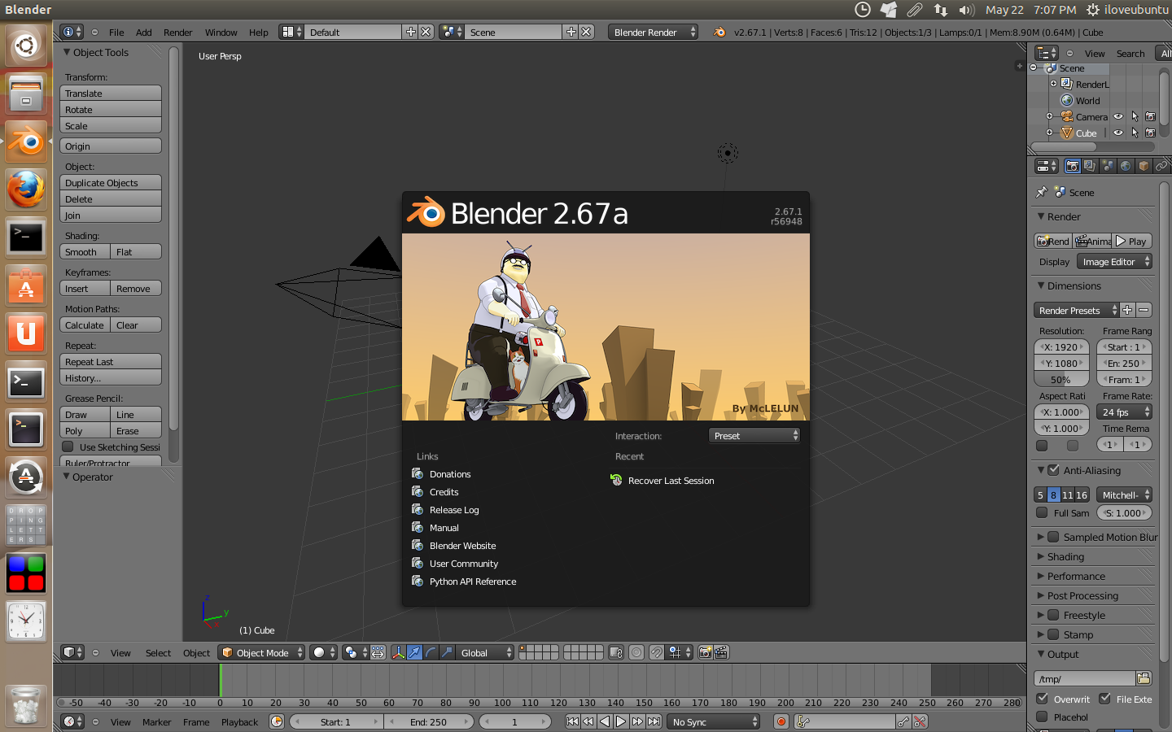Select the translate manipulator arrow icon
Screen dimensions: 1172x732
coord(414,652)
